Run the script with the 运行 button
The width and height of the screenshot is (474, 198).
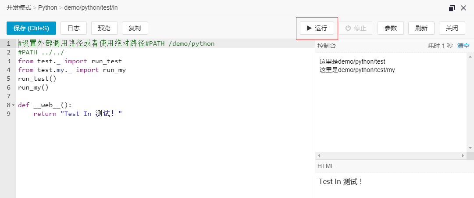(x=317, y=28)
